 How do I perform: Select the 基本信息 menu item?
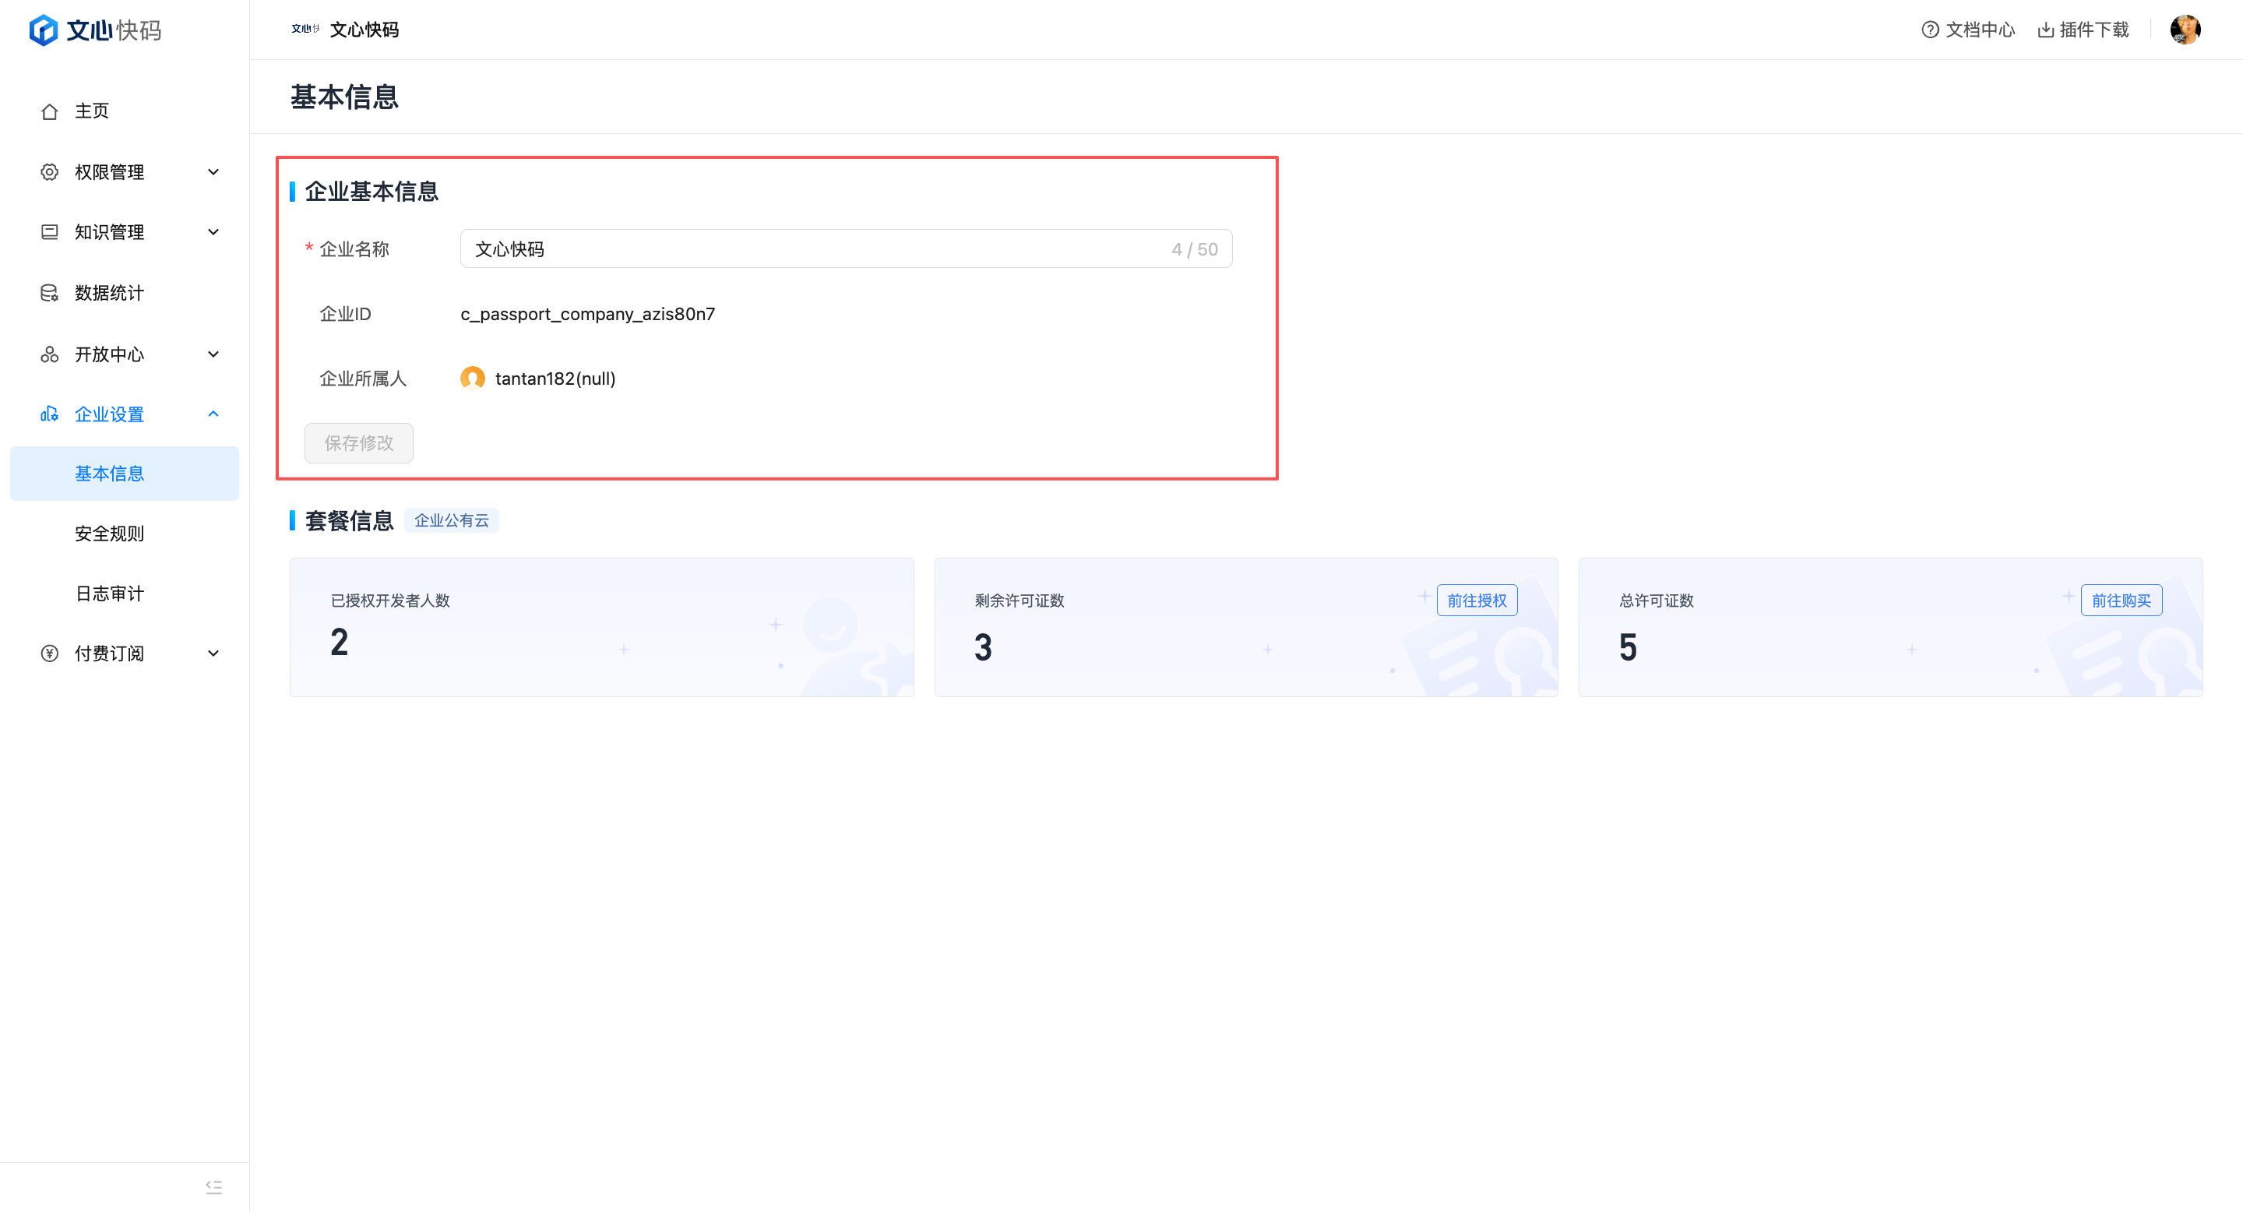(110, 474)
